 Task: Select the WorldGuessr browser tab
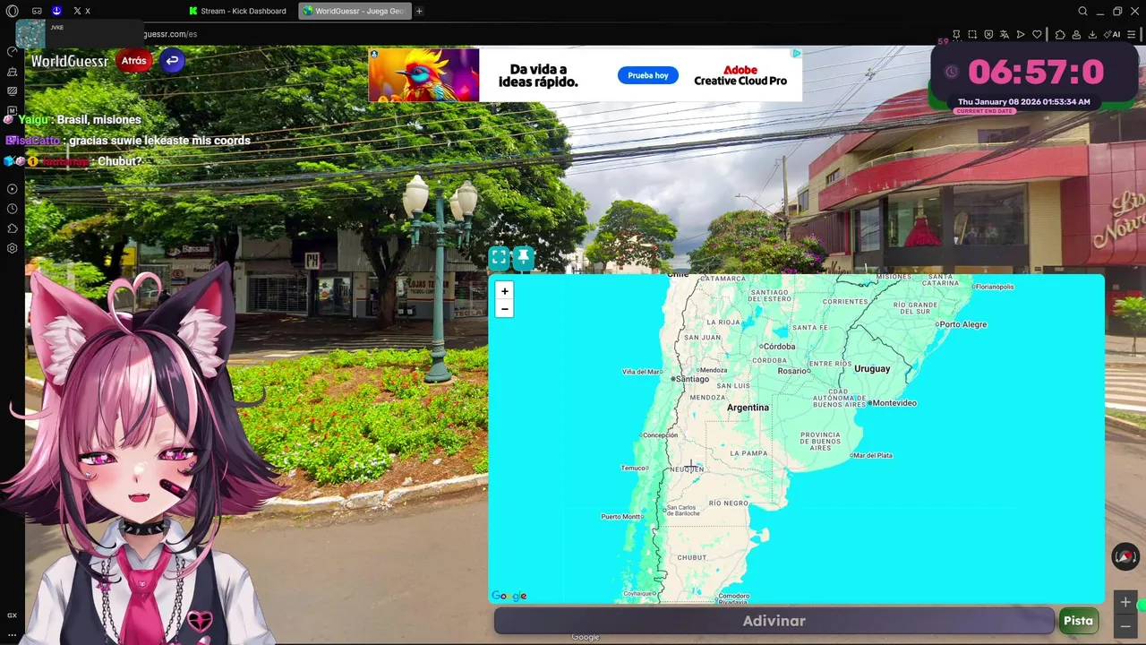coord(355,11)
